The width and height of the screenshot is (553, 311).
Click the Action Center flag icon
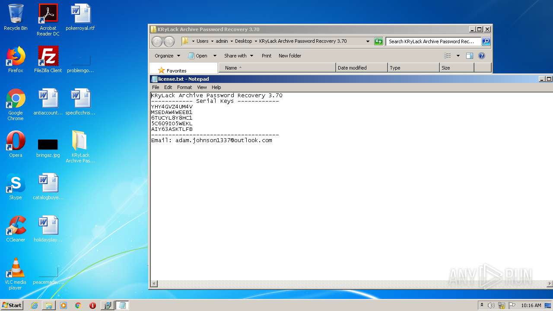point(512,305)
